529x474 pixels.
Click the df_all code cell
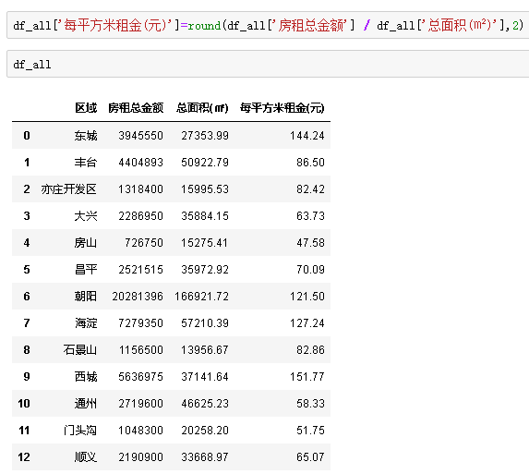pyautogui.click(x=269, y=64)
